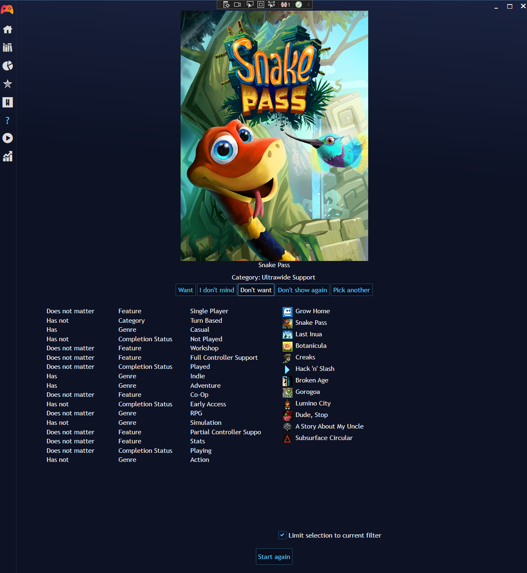527x573 pixels.
Task: Click the Simulation genre entry
Action: pyautogui.click(x=206, y=423)
